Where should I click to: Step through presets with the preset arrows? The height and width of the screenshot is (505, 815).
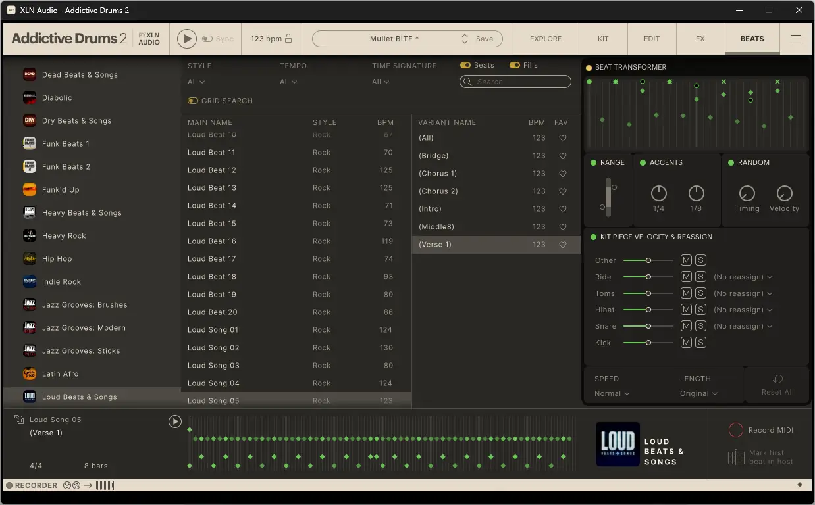465,39
